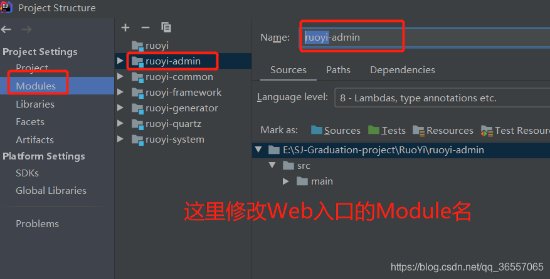Mark folder as Sources
Screen dimensions: 550x279
(x=336, y=131)
